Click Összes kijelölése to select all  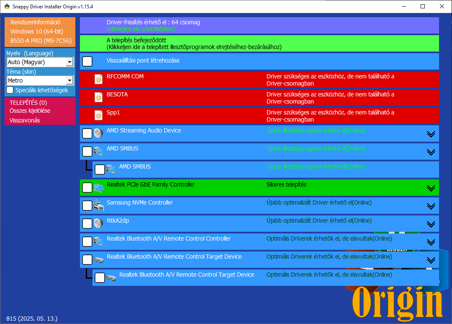pyautogui.click(x=30, y=111)
